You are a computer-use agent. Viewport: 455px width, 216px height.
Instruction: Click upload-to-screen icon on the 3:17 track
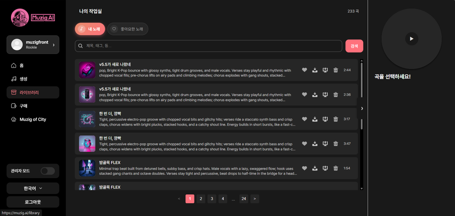(x=325, y=119)
